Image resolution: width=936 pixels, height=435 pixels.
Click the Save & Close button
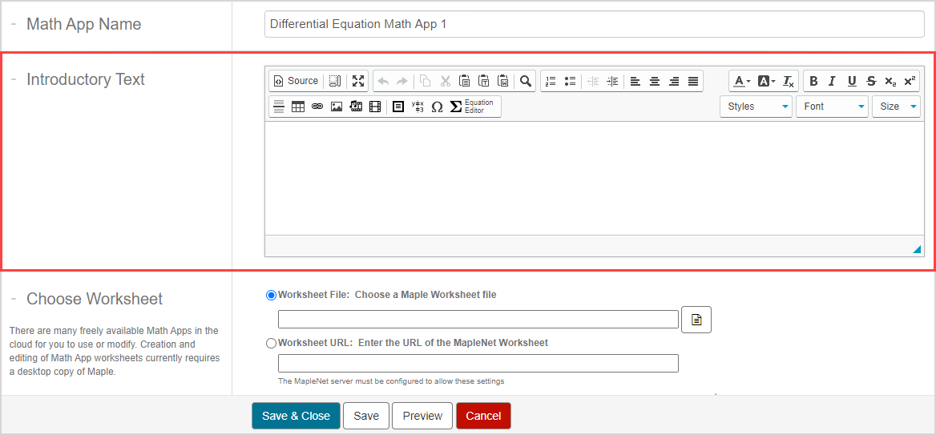296,416
